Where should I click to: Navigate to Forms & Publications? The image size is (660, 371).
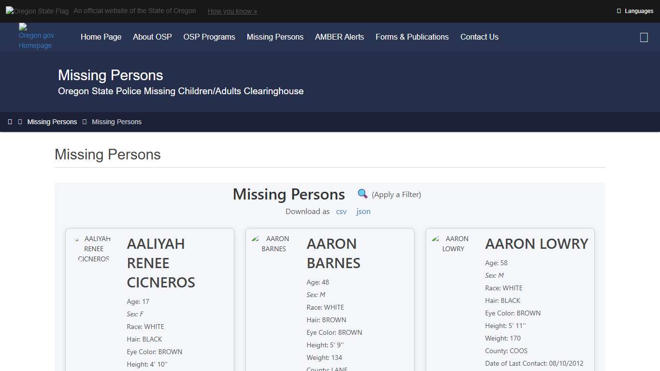click(x=412, y=37)
